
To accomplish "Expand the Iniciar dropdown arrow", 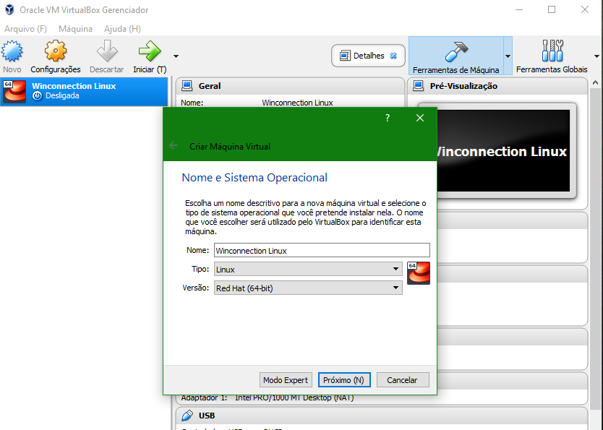I will (176, 56).
